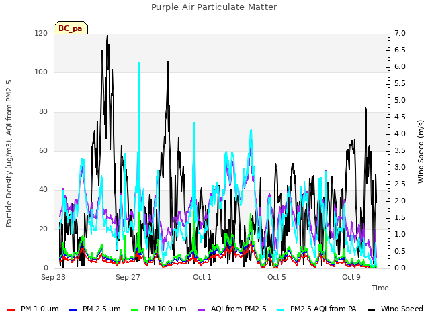Image resolution: width=430 pixels, height=322 pixels.
Task: Click the 60 left axis tick label
Action: click(43, 150)
